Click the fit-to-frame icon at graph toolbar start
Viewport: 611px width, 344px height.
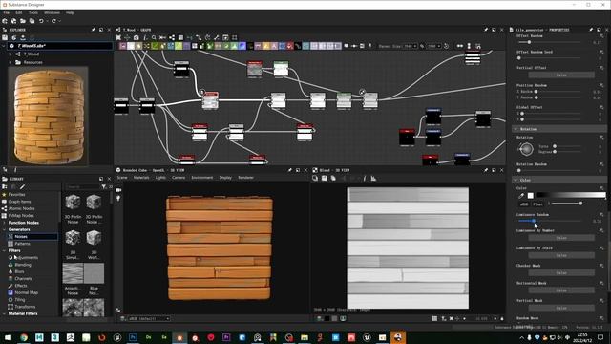118,38
